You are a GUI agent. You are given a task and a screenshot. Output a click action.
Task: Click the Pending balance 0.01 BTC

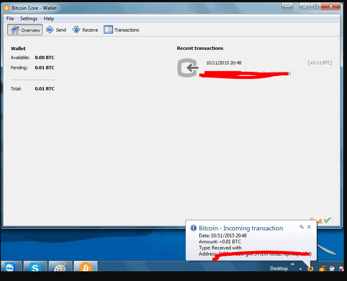click(45, 68)
